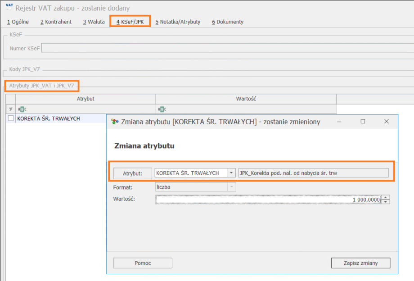Click the filter icon in the Wartość column
Screen dimensions: 414x281
coord(162,109)
